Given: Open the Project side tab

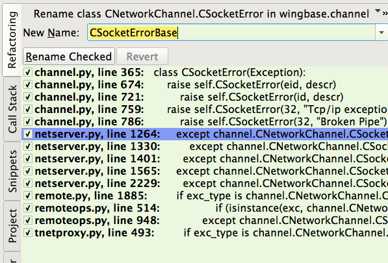Looking at the screenshot, I should [12, 225].
